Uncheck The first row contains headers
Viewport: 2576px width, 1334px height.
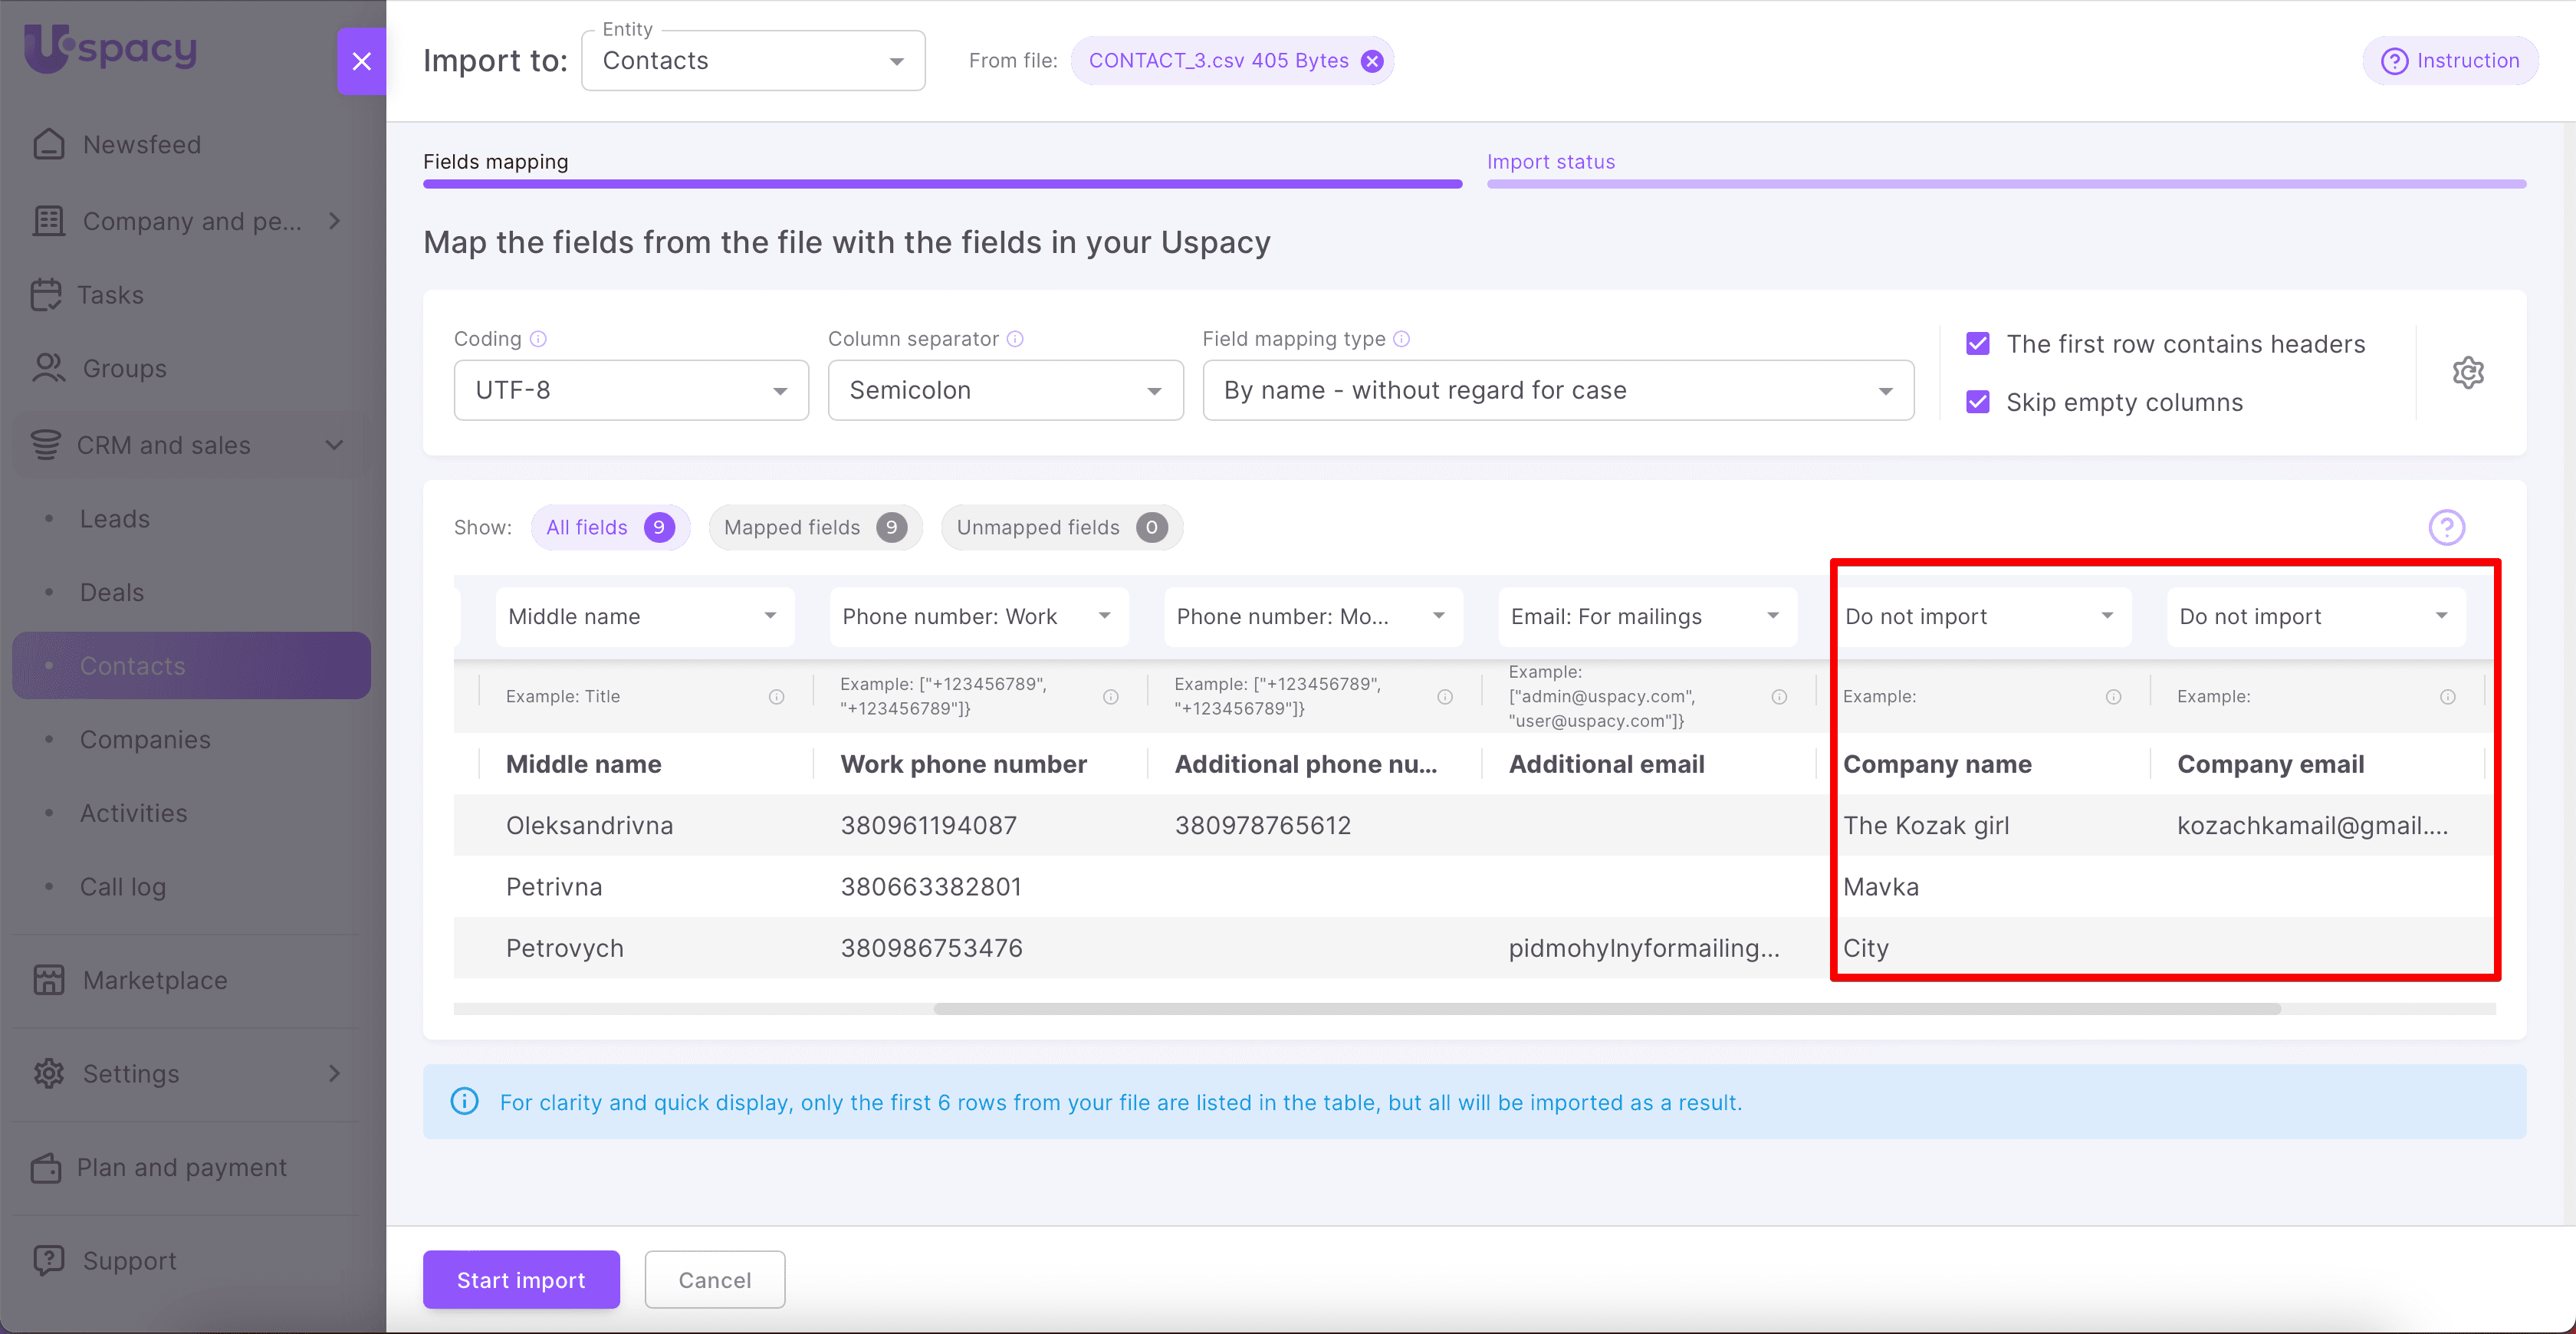click(x=1977, y=344)
